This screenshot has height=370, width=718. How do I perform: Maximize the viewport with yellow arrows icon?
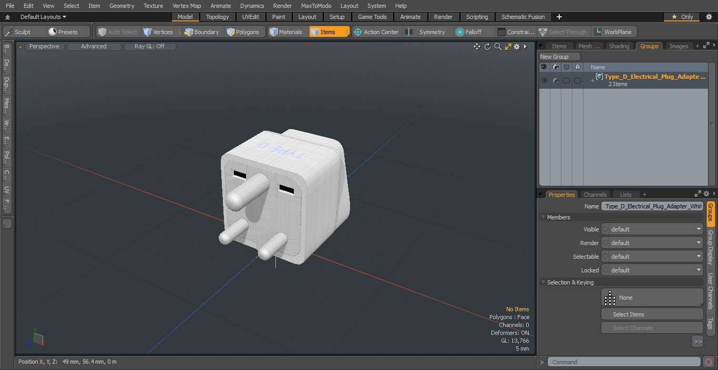point(508,47)
